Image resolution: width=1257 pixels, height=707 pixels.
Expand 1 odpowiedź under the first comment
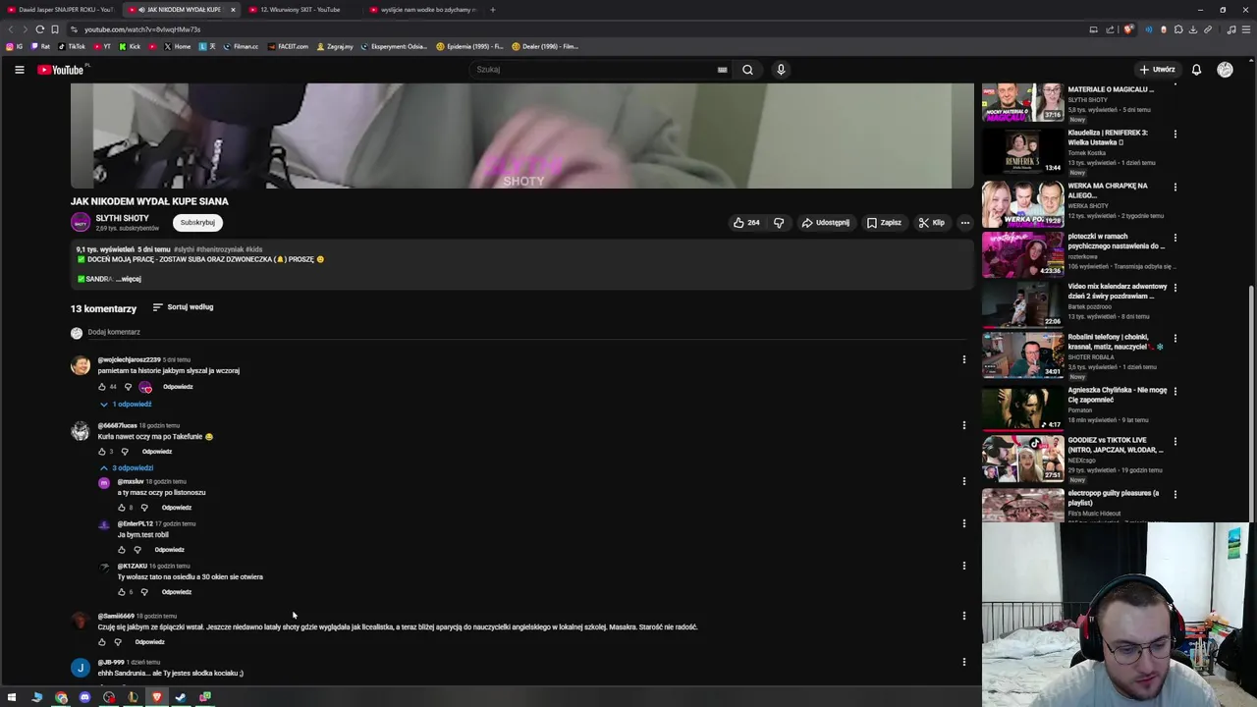(x=126, y=405)
